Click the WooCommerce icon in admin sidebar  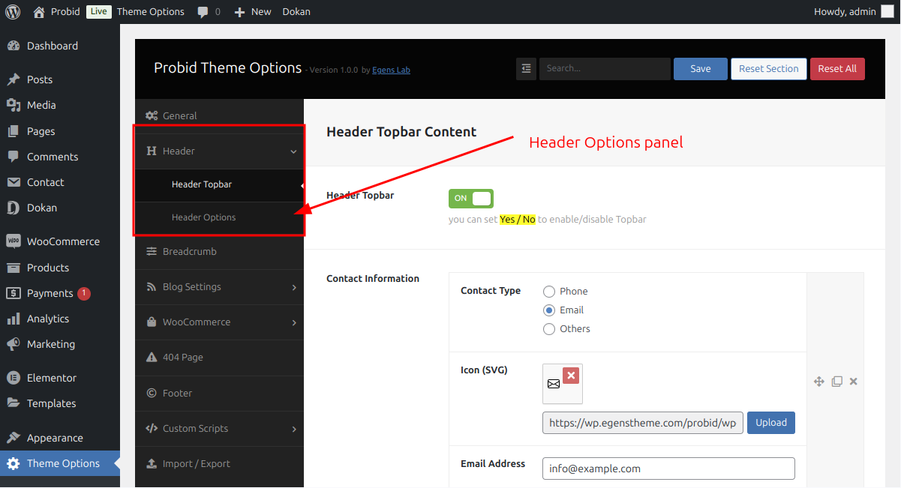pyautogui.click(x=14, y=241)
